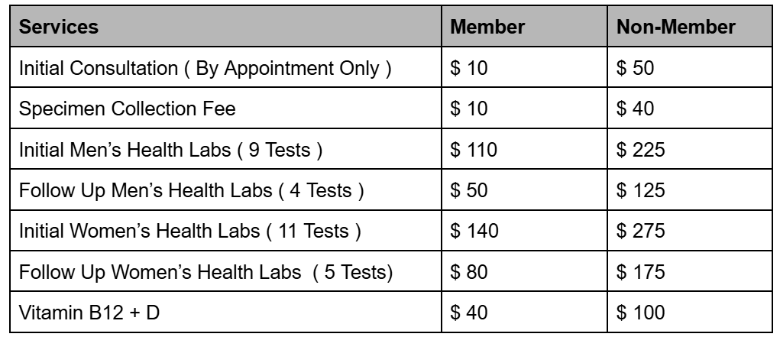Image resolution: width=780 pixels, height=337 pixels.
Task: Click the $ 100 non-member price
Action: [x=640, y=313]
